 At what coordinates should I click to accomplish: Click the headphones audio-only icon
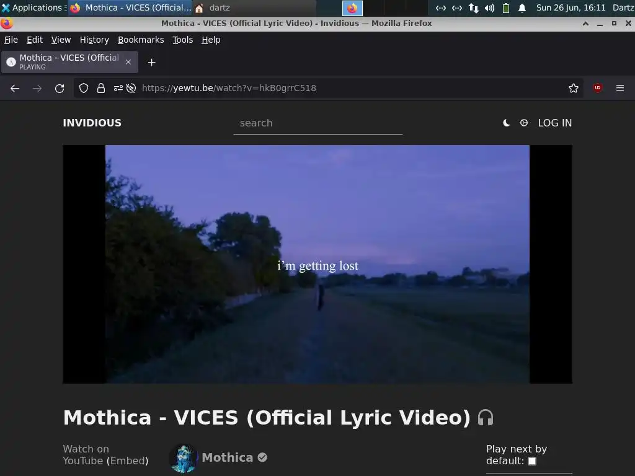click(486, 417)
